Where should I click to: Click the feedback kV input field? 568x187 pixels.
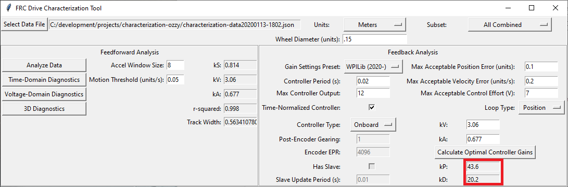click(x=483, y=125)
